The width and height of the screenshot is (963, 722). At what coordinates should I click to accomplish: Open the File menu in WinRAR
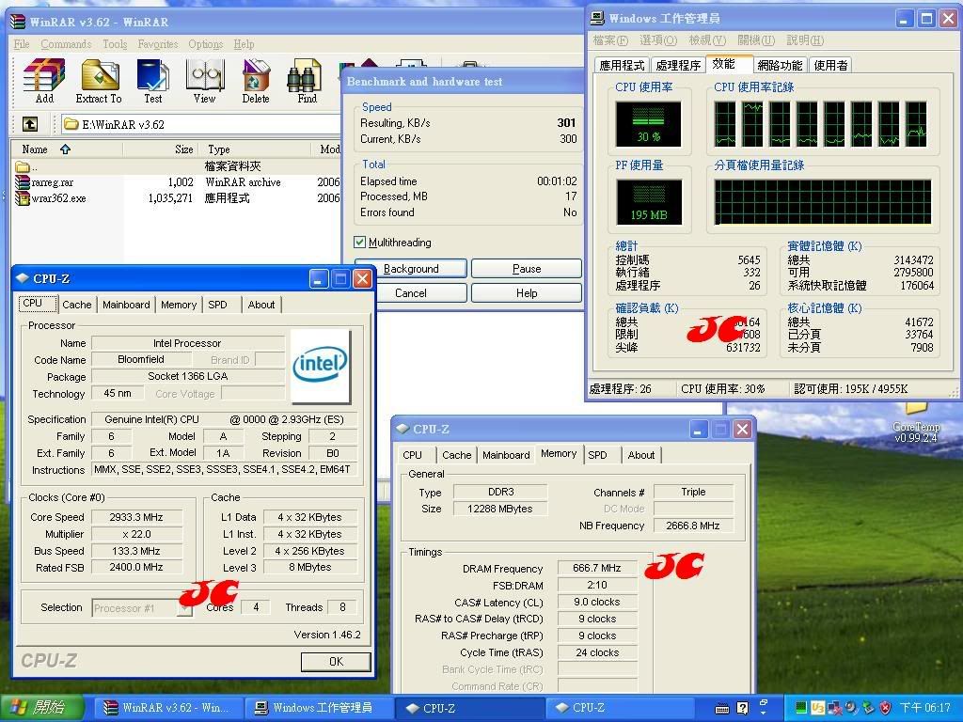pyautogui.click(x=22, y=44)
